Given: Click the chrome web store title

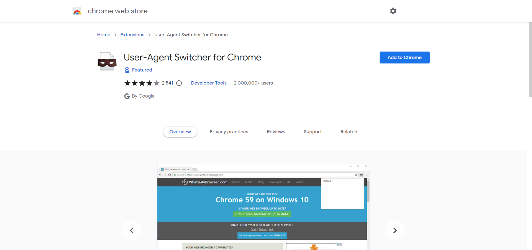Looking at the screenshot, I should click(117, 11).
